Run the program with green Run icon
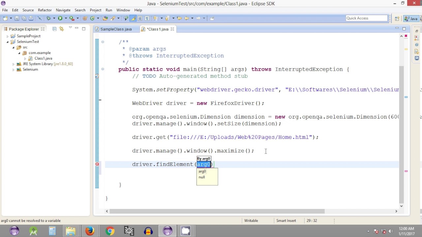The image size is (422, 237). tap(60, 18)
